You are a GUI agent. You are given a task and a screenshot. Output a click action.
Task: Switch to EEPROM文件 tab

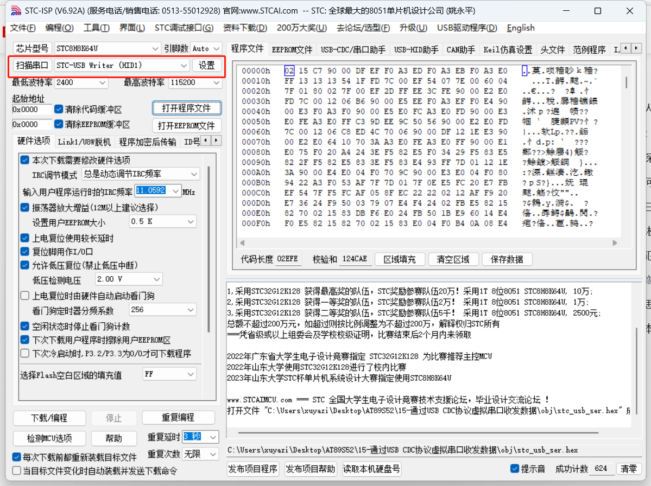[x=292, y=50]
